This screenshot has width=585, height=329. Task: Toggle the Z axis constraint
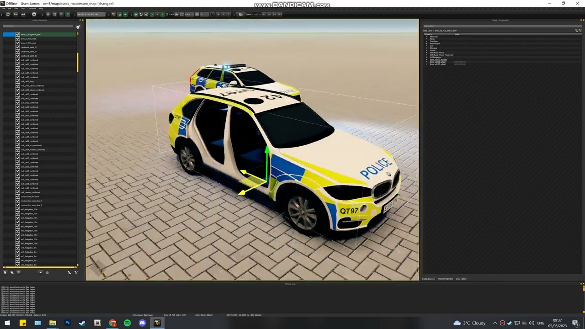tap(163, 15)
